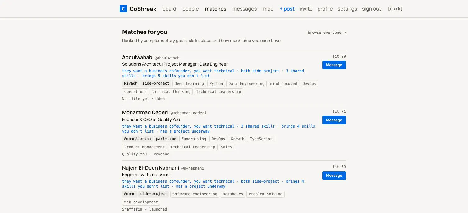Click the TypeScript skill tag
This screenshot has width=468, height=213.
point(261,139)
